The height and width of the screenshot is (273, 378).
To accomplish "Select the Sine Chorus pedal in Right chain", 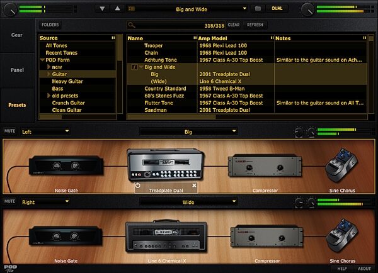I will [342, 235].
